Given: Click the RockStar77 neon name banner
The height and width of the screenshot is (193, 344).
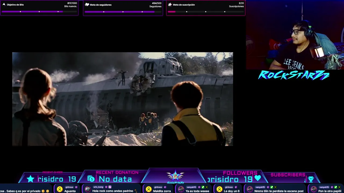Looking at the screenshot, I should tap(294, 75).
